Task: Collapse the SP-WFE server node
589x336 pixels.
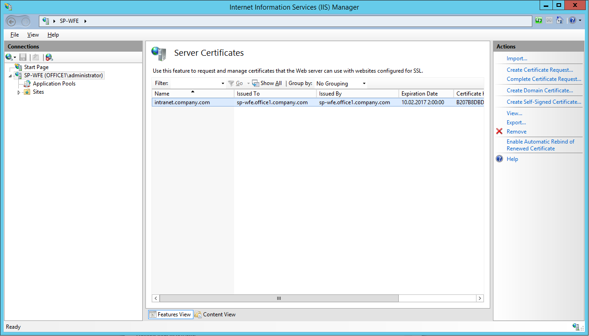Action: [x=10, y=76]
